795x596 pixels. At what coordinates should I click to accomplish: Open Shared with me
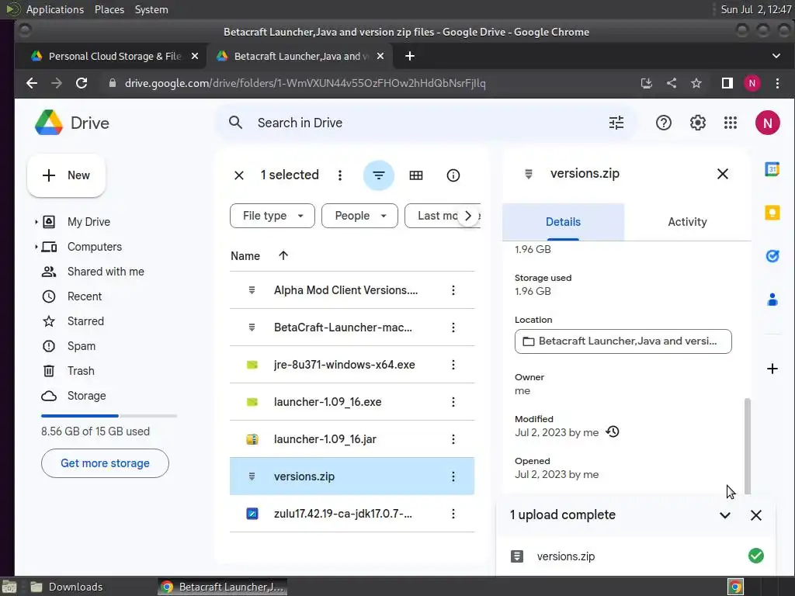tap(106, 272)
